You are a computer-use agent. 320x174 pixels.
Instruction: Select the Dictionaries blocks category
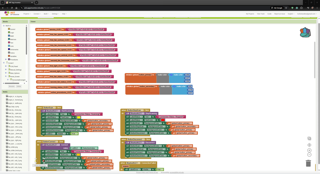click(x=13, y=49)
